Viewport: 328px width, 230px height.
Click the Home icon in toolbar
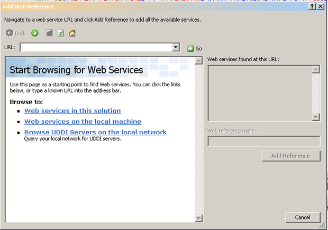[72, 33]
